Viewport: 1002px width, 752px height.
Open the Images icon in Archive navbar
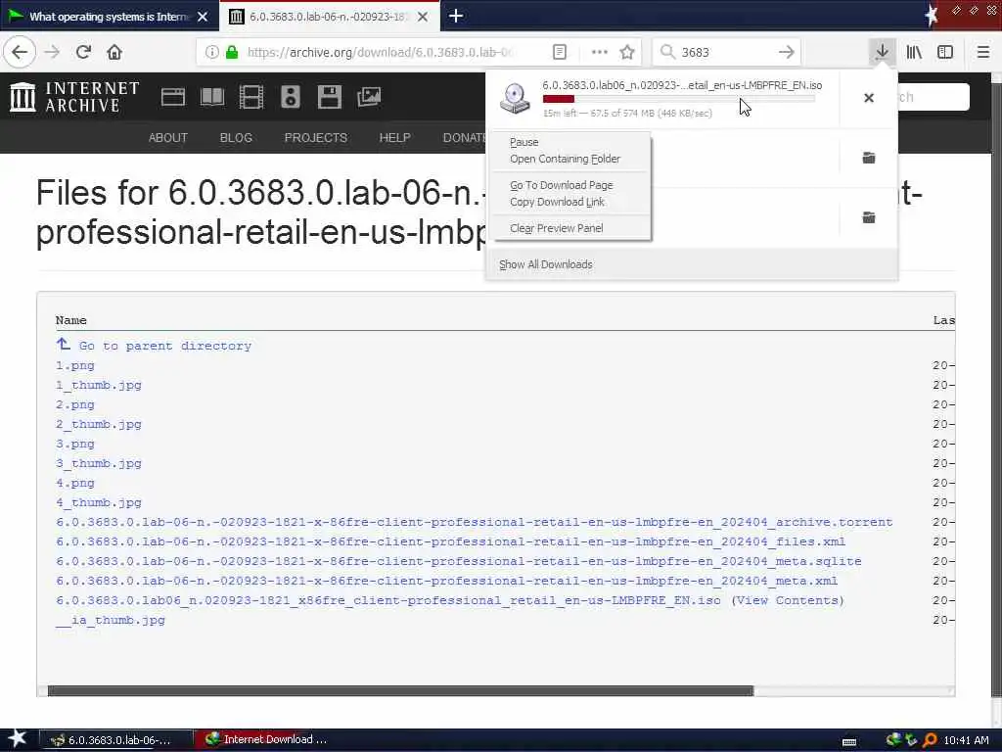[x=369, y=97]
